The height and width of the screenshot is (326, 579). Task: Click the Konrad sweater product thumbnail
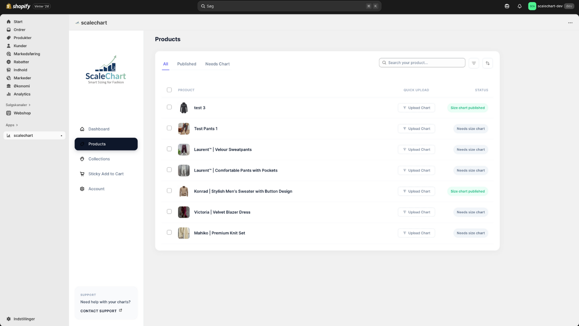click(184, 191)
